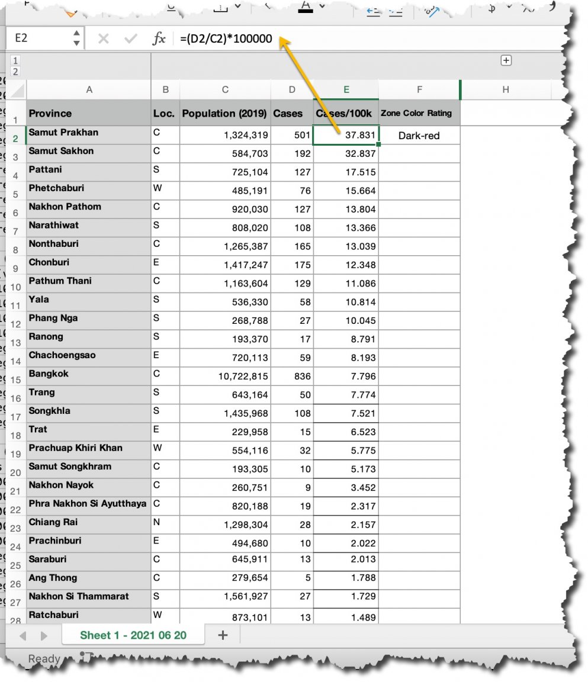Select the Phetchaburi cell
Viewport: 588px width, 682px height.
(89, 191)
